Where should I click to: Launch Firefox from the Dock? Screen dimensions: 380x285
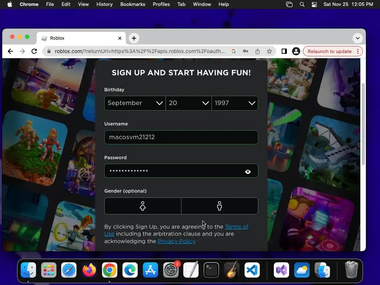[89, 270]
